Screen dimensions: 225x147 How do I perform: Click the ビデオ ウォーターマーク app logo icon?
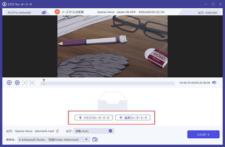[x=4, y=4]
